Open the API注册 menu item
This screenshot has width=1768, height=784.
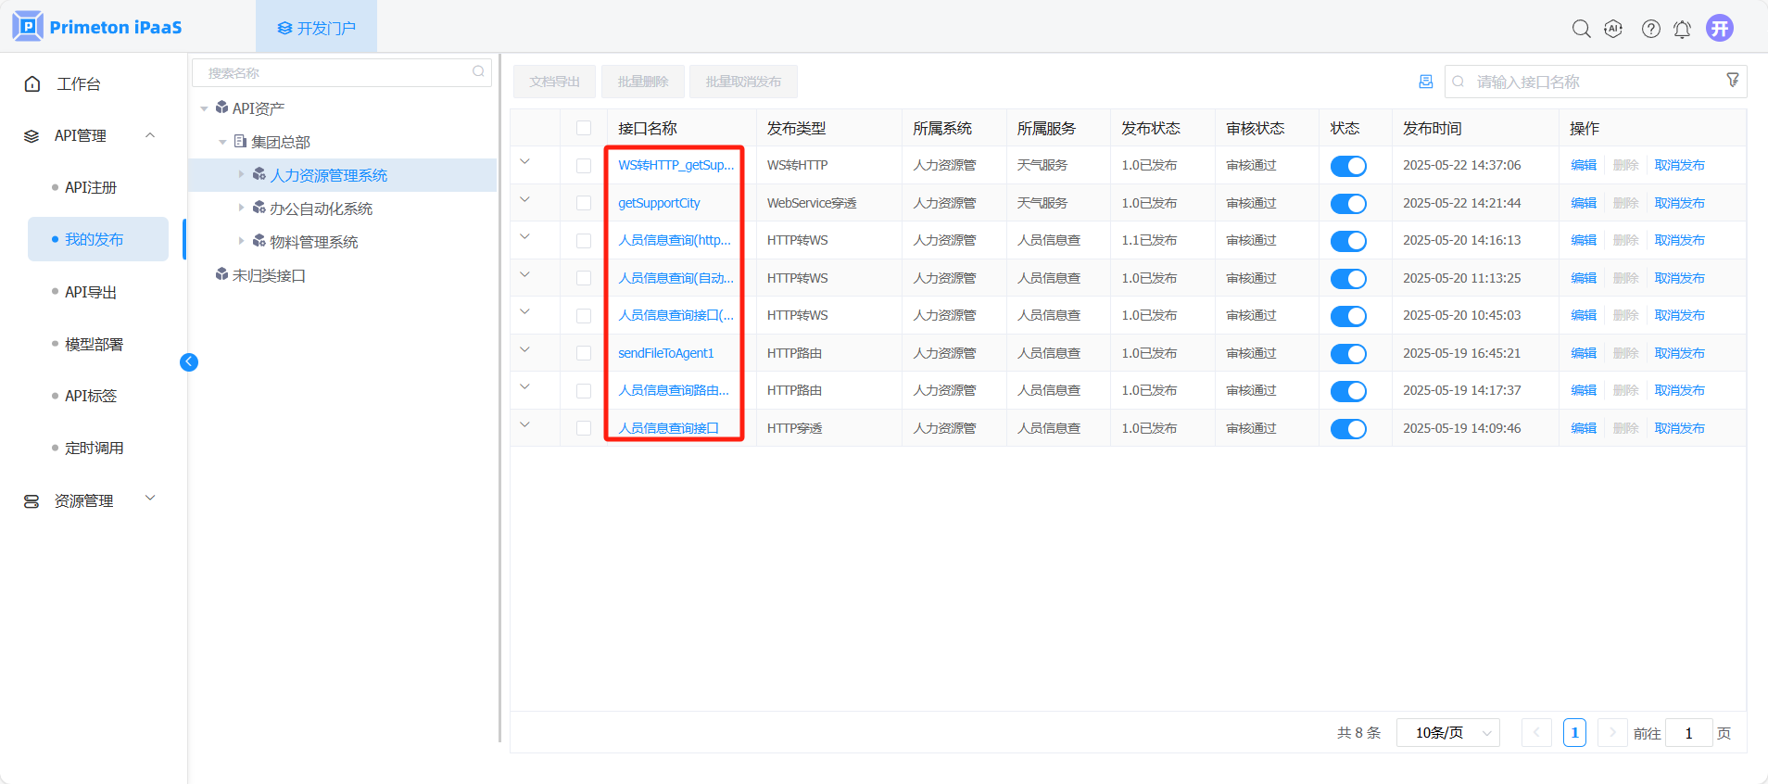91,187
